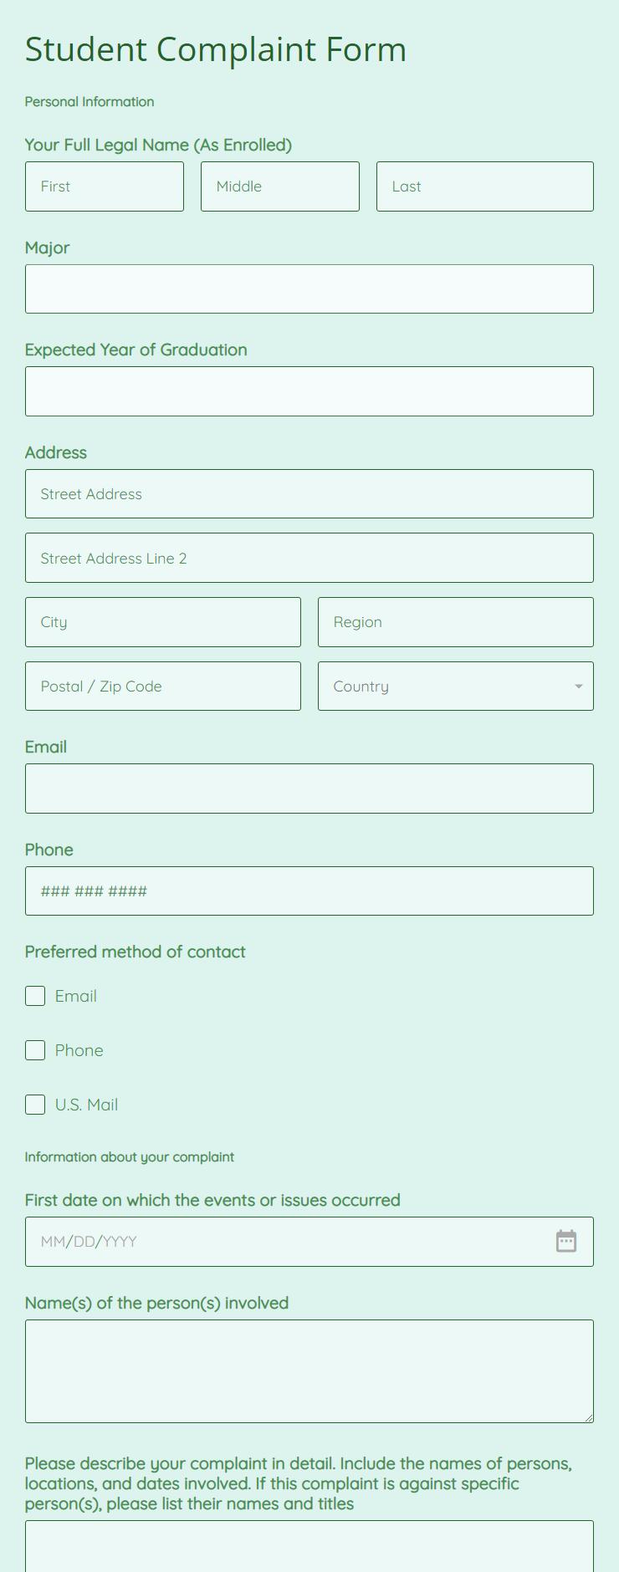The image size is (619, 1572).
Task: Focus the Major text field
Action: coord(309,289)
